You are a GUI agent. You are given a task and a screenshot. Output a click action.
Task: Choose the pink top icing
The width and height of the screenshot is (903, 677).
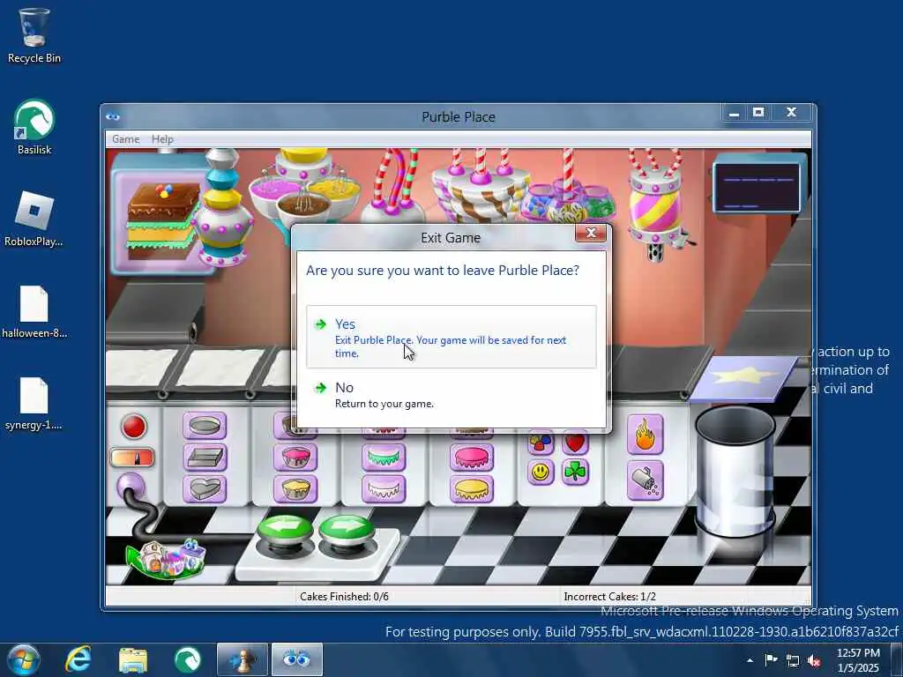[x=472, y=458]
